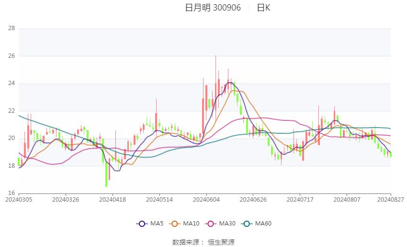The width and height of the screenshot is (407, 247).
Task: Click the x-axis date label 20240827
Action: [x=391, y=200]
